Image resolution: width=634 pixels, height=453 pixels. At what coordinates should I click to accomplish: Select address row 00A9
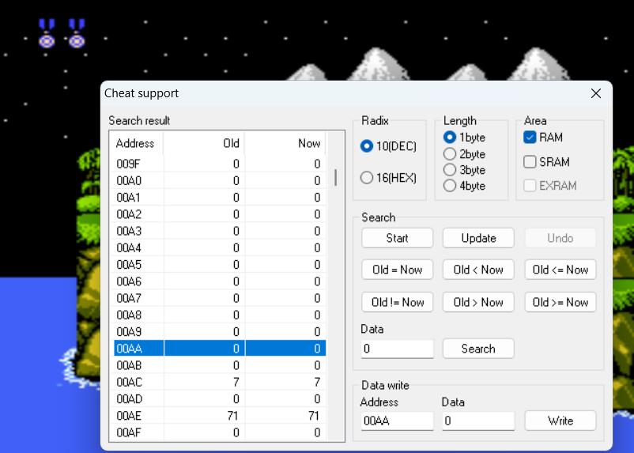click(220, 332)
